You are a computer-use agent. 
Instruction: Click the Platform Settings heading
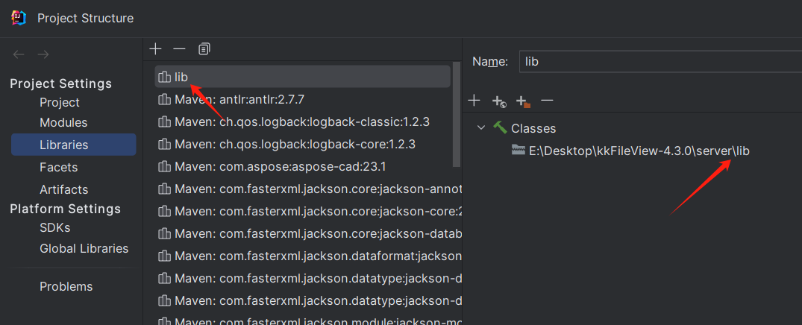(66, 209)
